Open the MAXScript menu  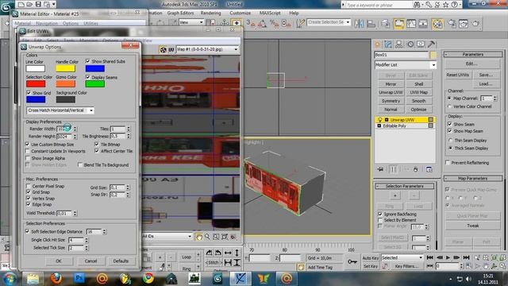tap(270, 13)
